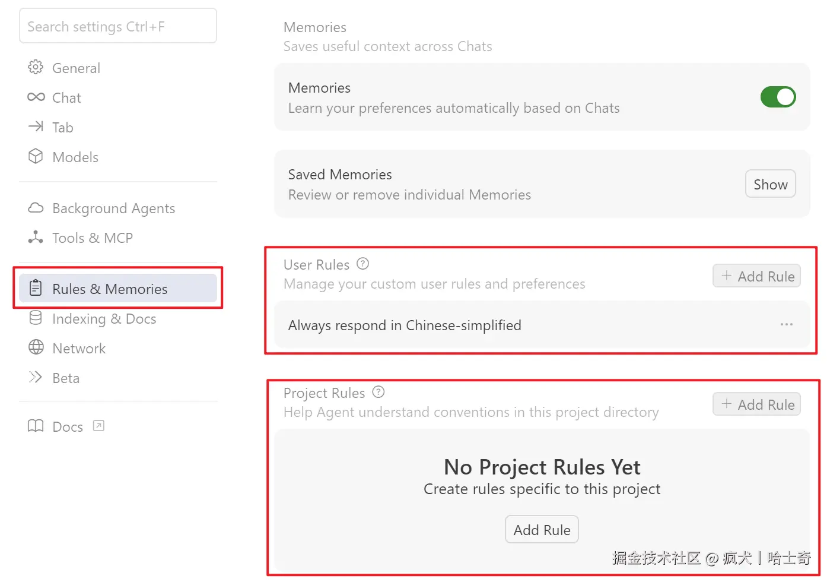
Task: Add a new User Rule
Action: pyautogui.click(x=757, y=276)
